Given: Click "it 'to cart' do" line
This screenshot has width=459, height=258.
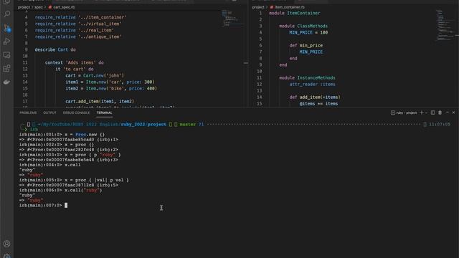Looking at the screenshot, I should 75,69.
